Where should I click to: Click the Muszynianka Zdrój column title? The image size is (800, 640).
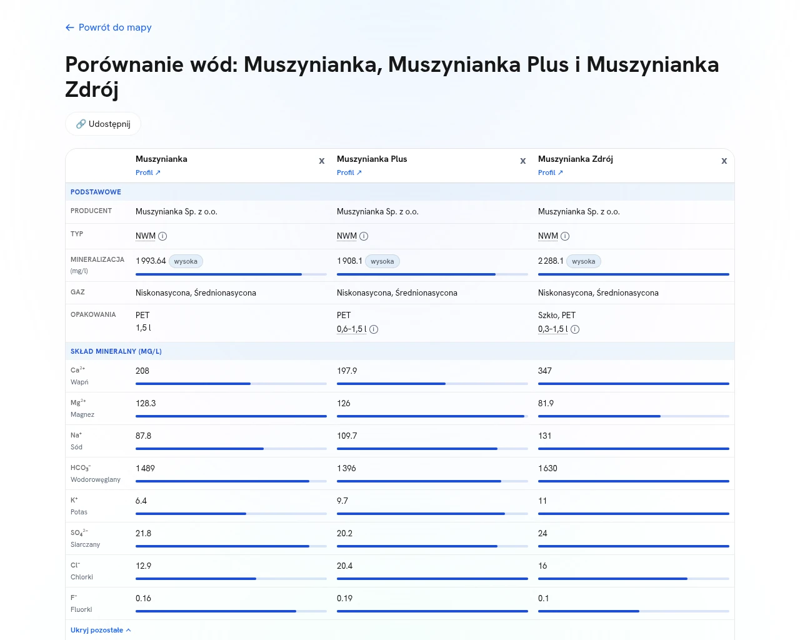click(576, 159)
